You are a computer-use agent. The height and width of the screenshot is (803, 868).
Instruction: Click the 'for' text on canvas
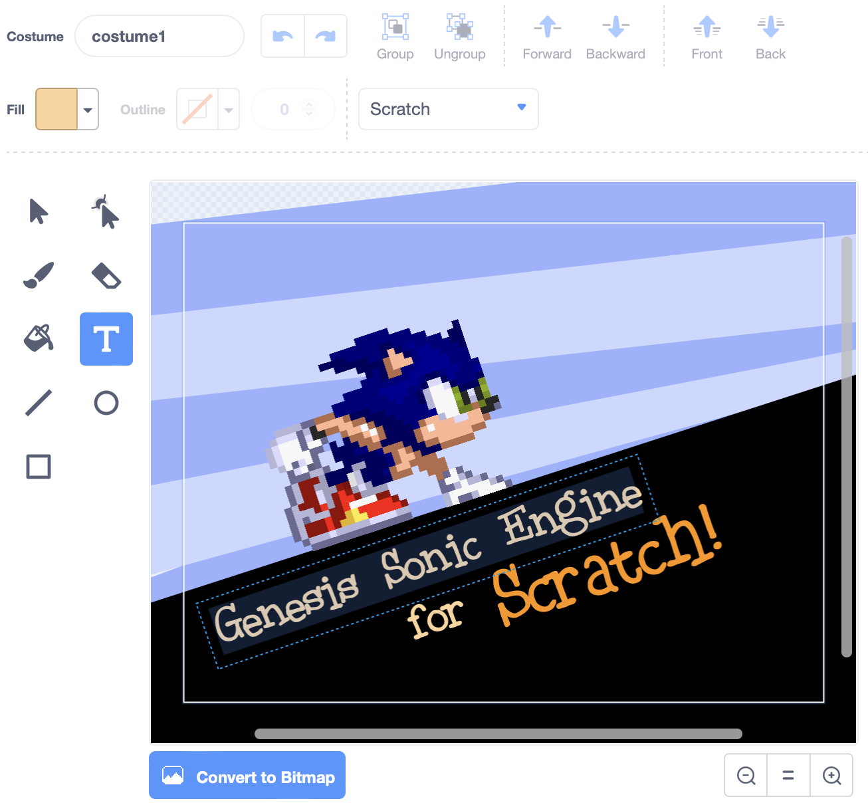pos(435,618)
